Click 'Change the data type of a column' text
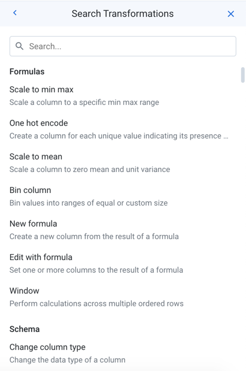Viewport: 246px width, 371px height. coord(68,360)
